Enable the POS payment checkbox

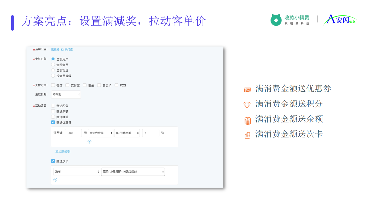pyautogui.click(x=116, y=85)
